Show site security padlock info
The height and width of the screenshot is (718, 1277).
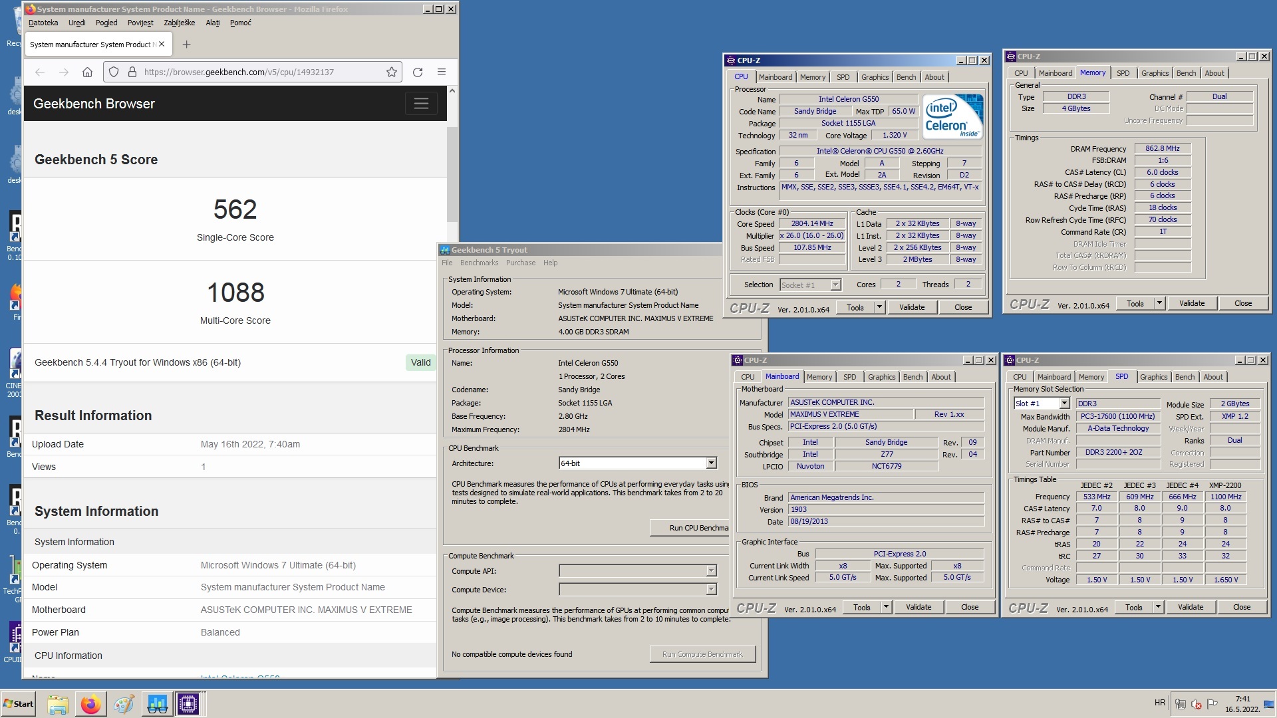(132, 72)
